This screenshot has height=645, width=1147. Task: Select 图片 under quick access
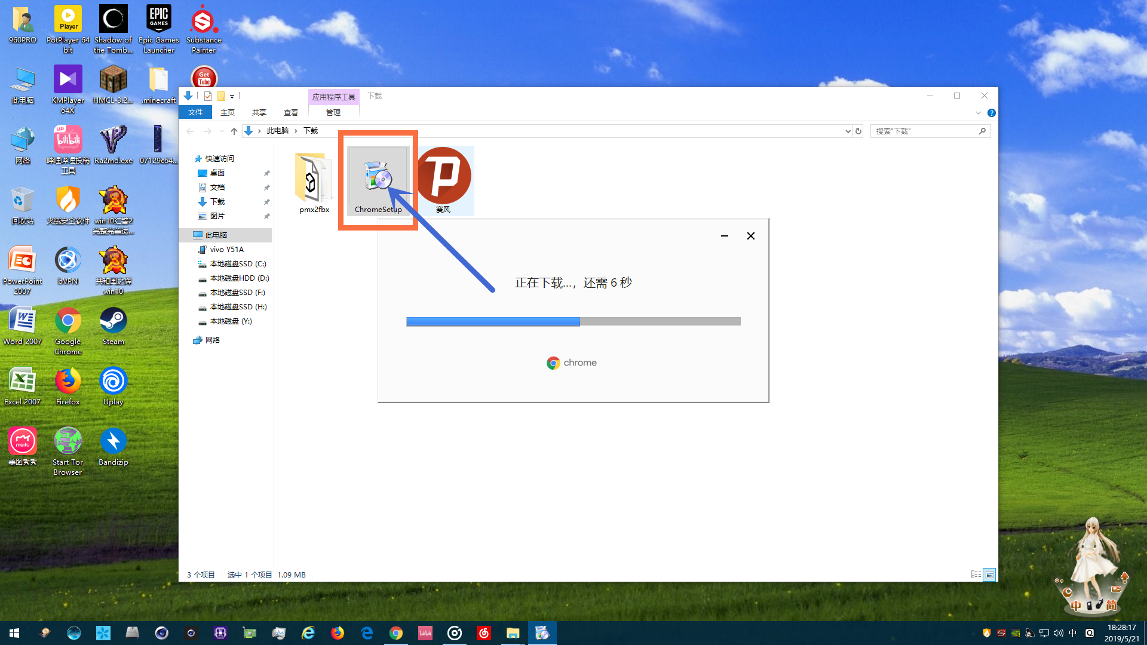(x=217, y=216)
